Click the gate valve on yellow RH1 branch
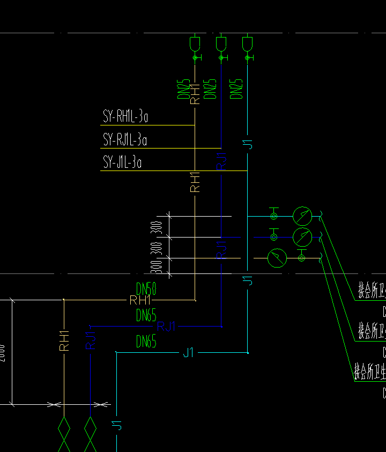 (301, 256)
